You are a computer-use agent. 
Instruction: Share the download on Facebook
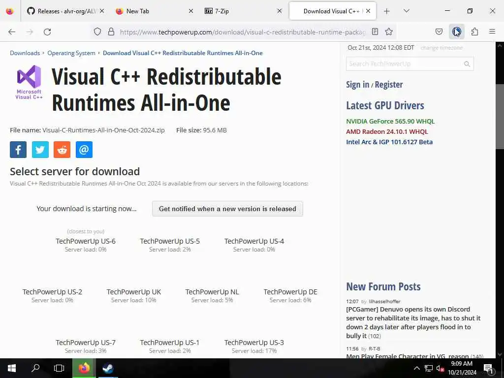(18, 150)
